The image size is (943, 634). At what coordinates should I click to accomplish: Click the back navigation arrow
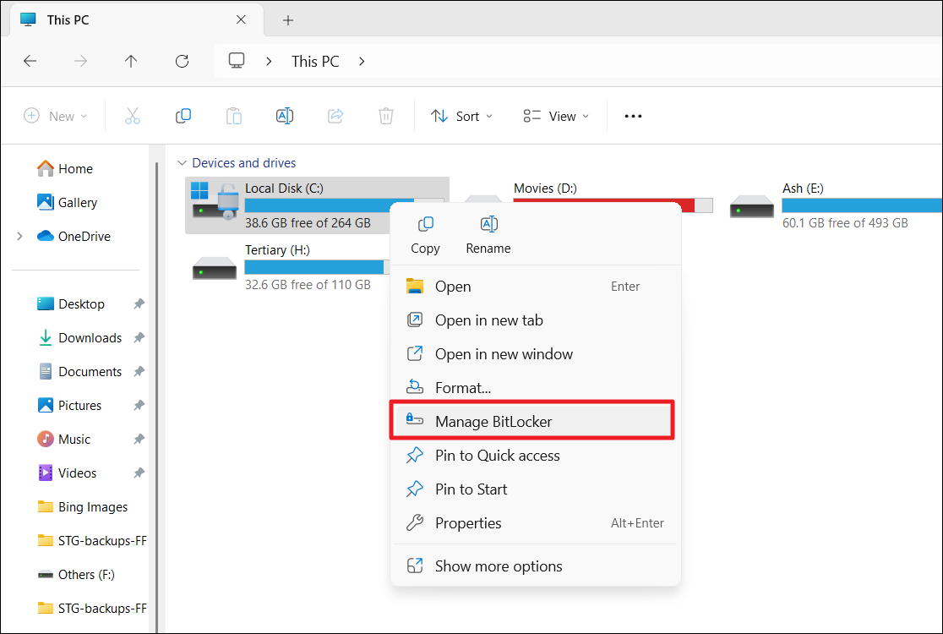click(x=30, y=61)
